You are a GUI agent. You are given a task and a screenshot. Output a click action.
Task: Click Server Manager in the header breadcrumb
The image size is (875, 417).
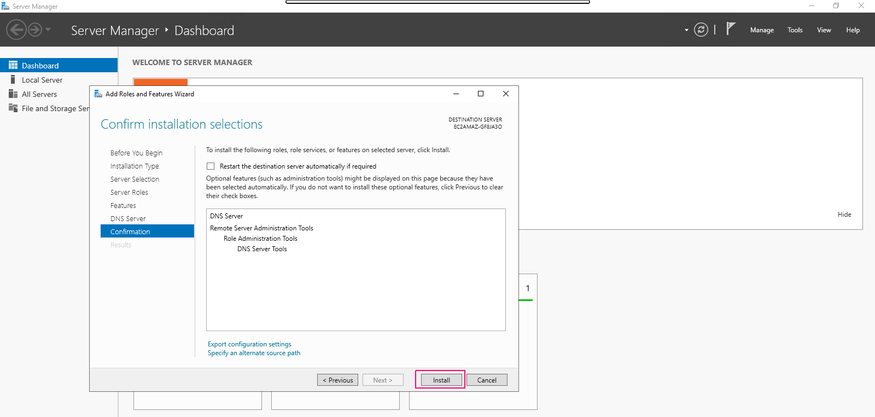[115, 31]
